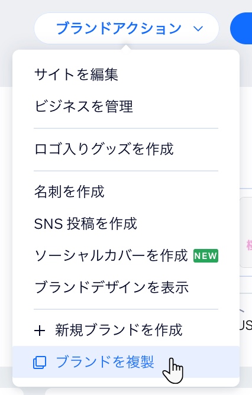Click the blue button beside ブランドアクション
252x395 pixels.
(241, 28)
